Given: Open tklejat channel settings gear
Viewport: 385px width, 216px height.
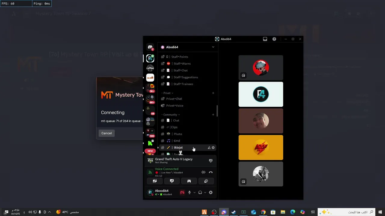Looking at the screenshot, I should tap(213, 148).
